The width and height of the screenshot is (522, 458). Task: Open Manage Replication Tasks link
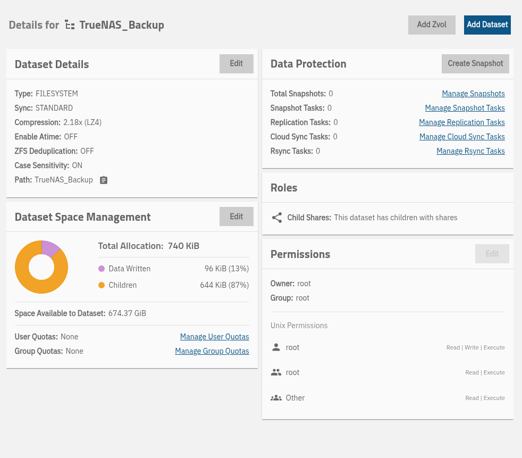tap(462, 122)
